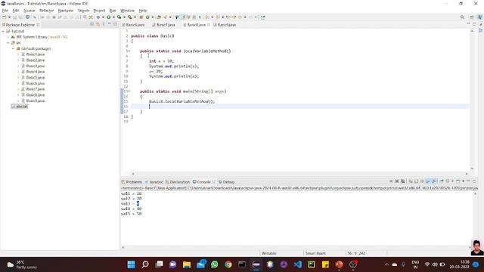Collapse the src folder node
Screen dimensions: 484x272
tap(8, 43)
